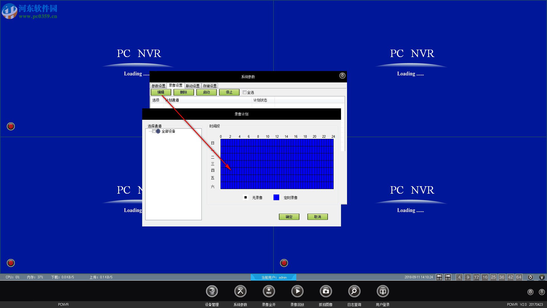Start all recording with the REC icon
This screenshot has height=308, width=547.
coord(269,291)
